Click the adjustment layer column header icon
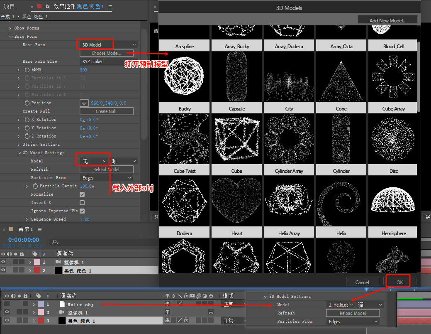 point(205,296)
